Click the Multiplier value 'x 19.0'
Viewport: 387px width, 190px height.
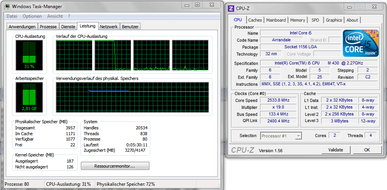click(278, 107)
